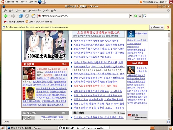The width and height of the screenshot is (173, 130).
Task: Select the first orange workspace in switcher
Action: click(152, 128)
